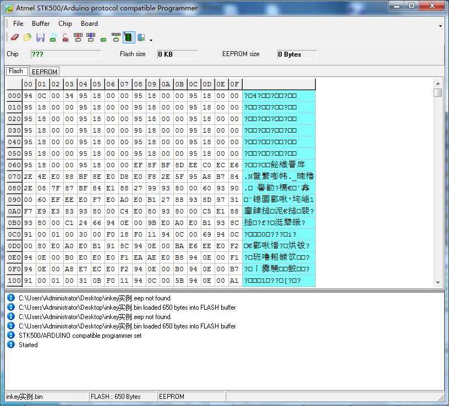
Task: Open the File menu
Action: click(18, 24)
